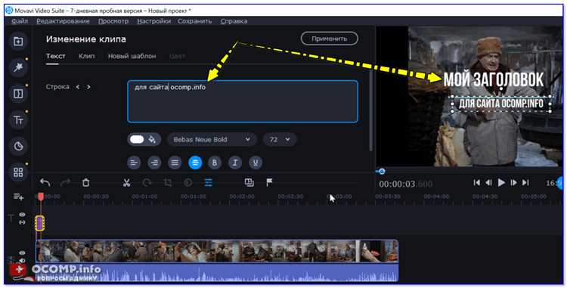Go to the previous line with the Строка left arrow
Viewport: 567px width, 288px height.
point(77,87)
